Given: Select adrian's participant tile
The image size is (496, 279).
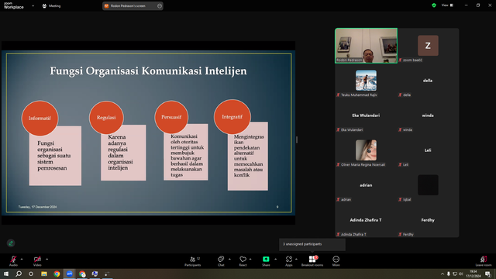Looking at the screenshot, I should coord(366,185).
